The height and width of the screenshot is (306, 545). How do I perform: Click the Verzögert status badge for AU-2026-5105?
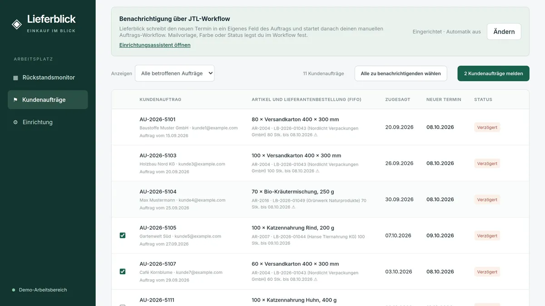point(487,236)
